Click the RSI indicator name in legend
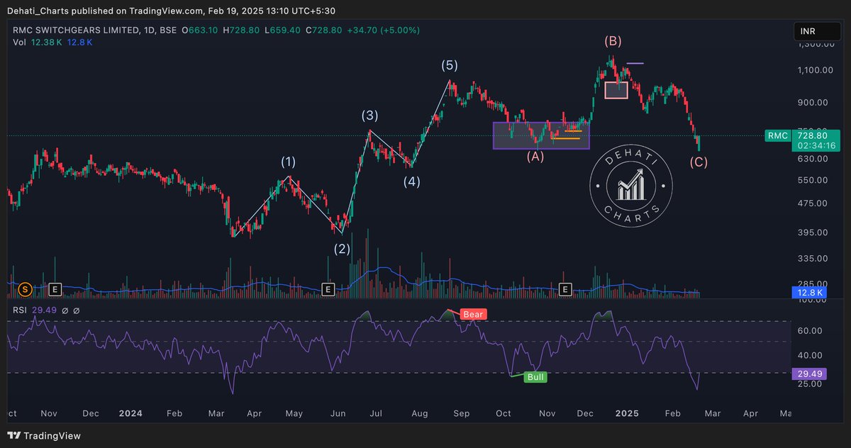 (20, 310)
